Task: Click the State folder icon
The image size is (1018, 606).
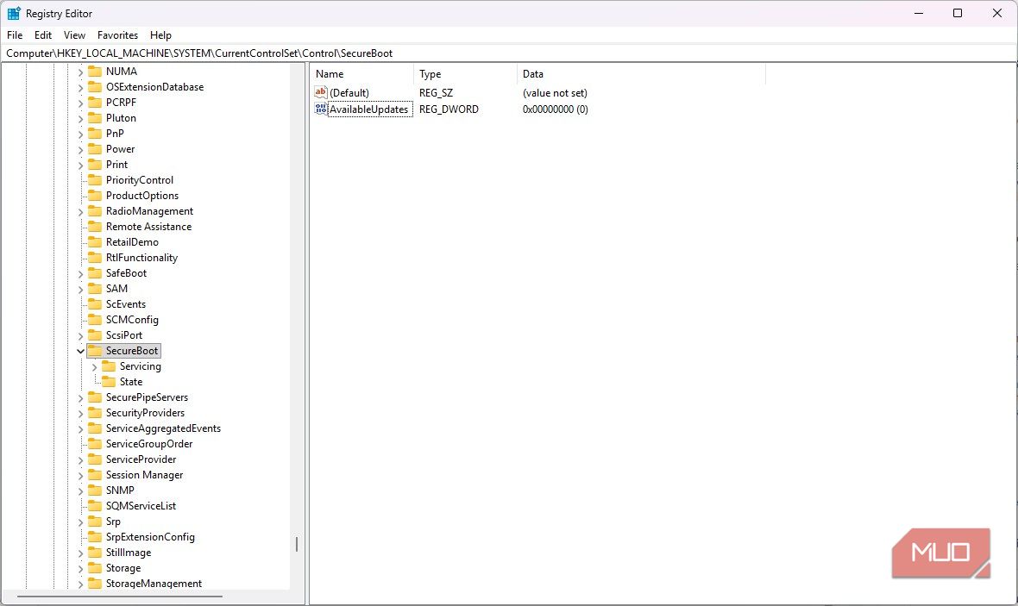Action: pos(109,382)
